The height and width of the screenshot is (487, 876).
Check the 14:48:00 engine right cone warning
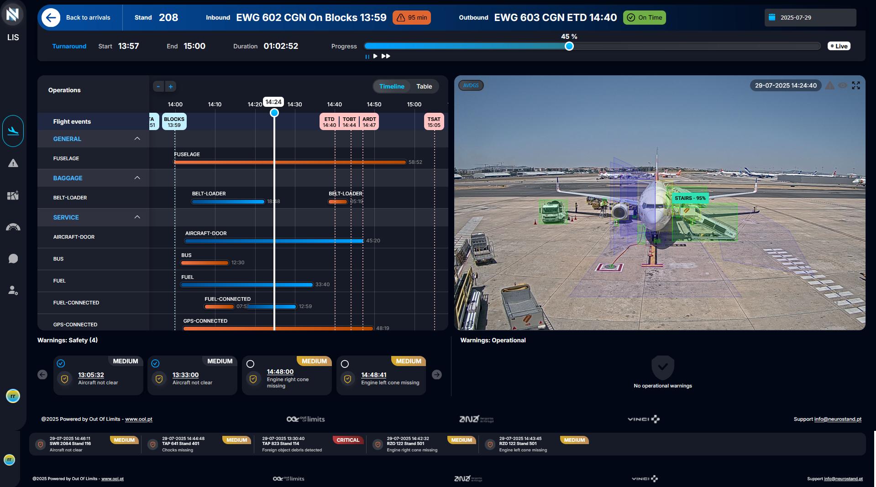(250, 364)
